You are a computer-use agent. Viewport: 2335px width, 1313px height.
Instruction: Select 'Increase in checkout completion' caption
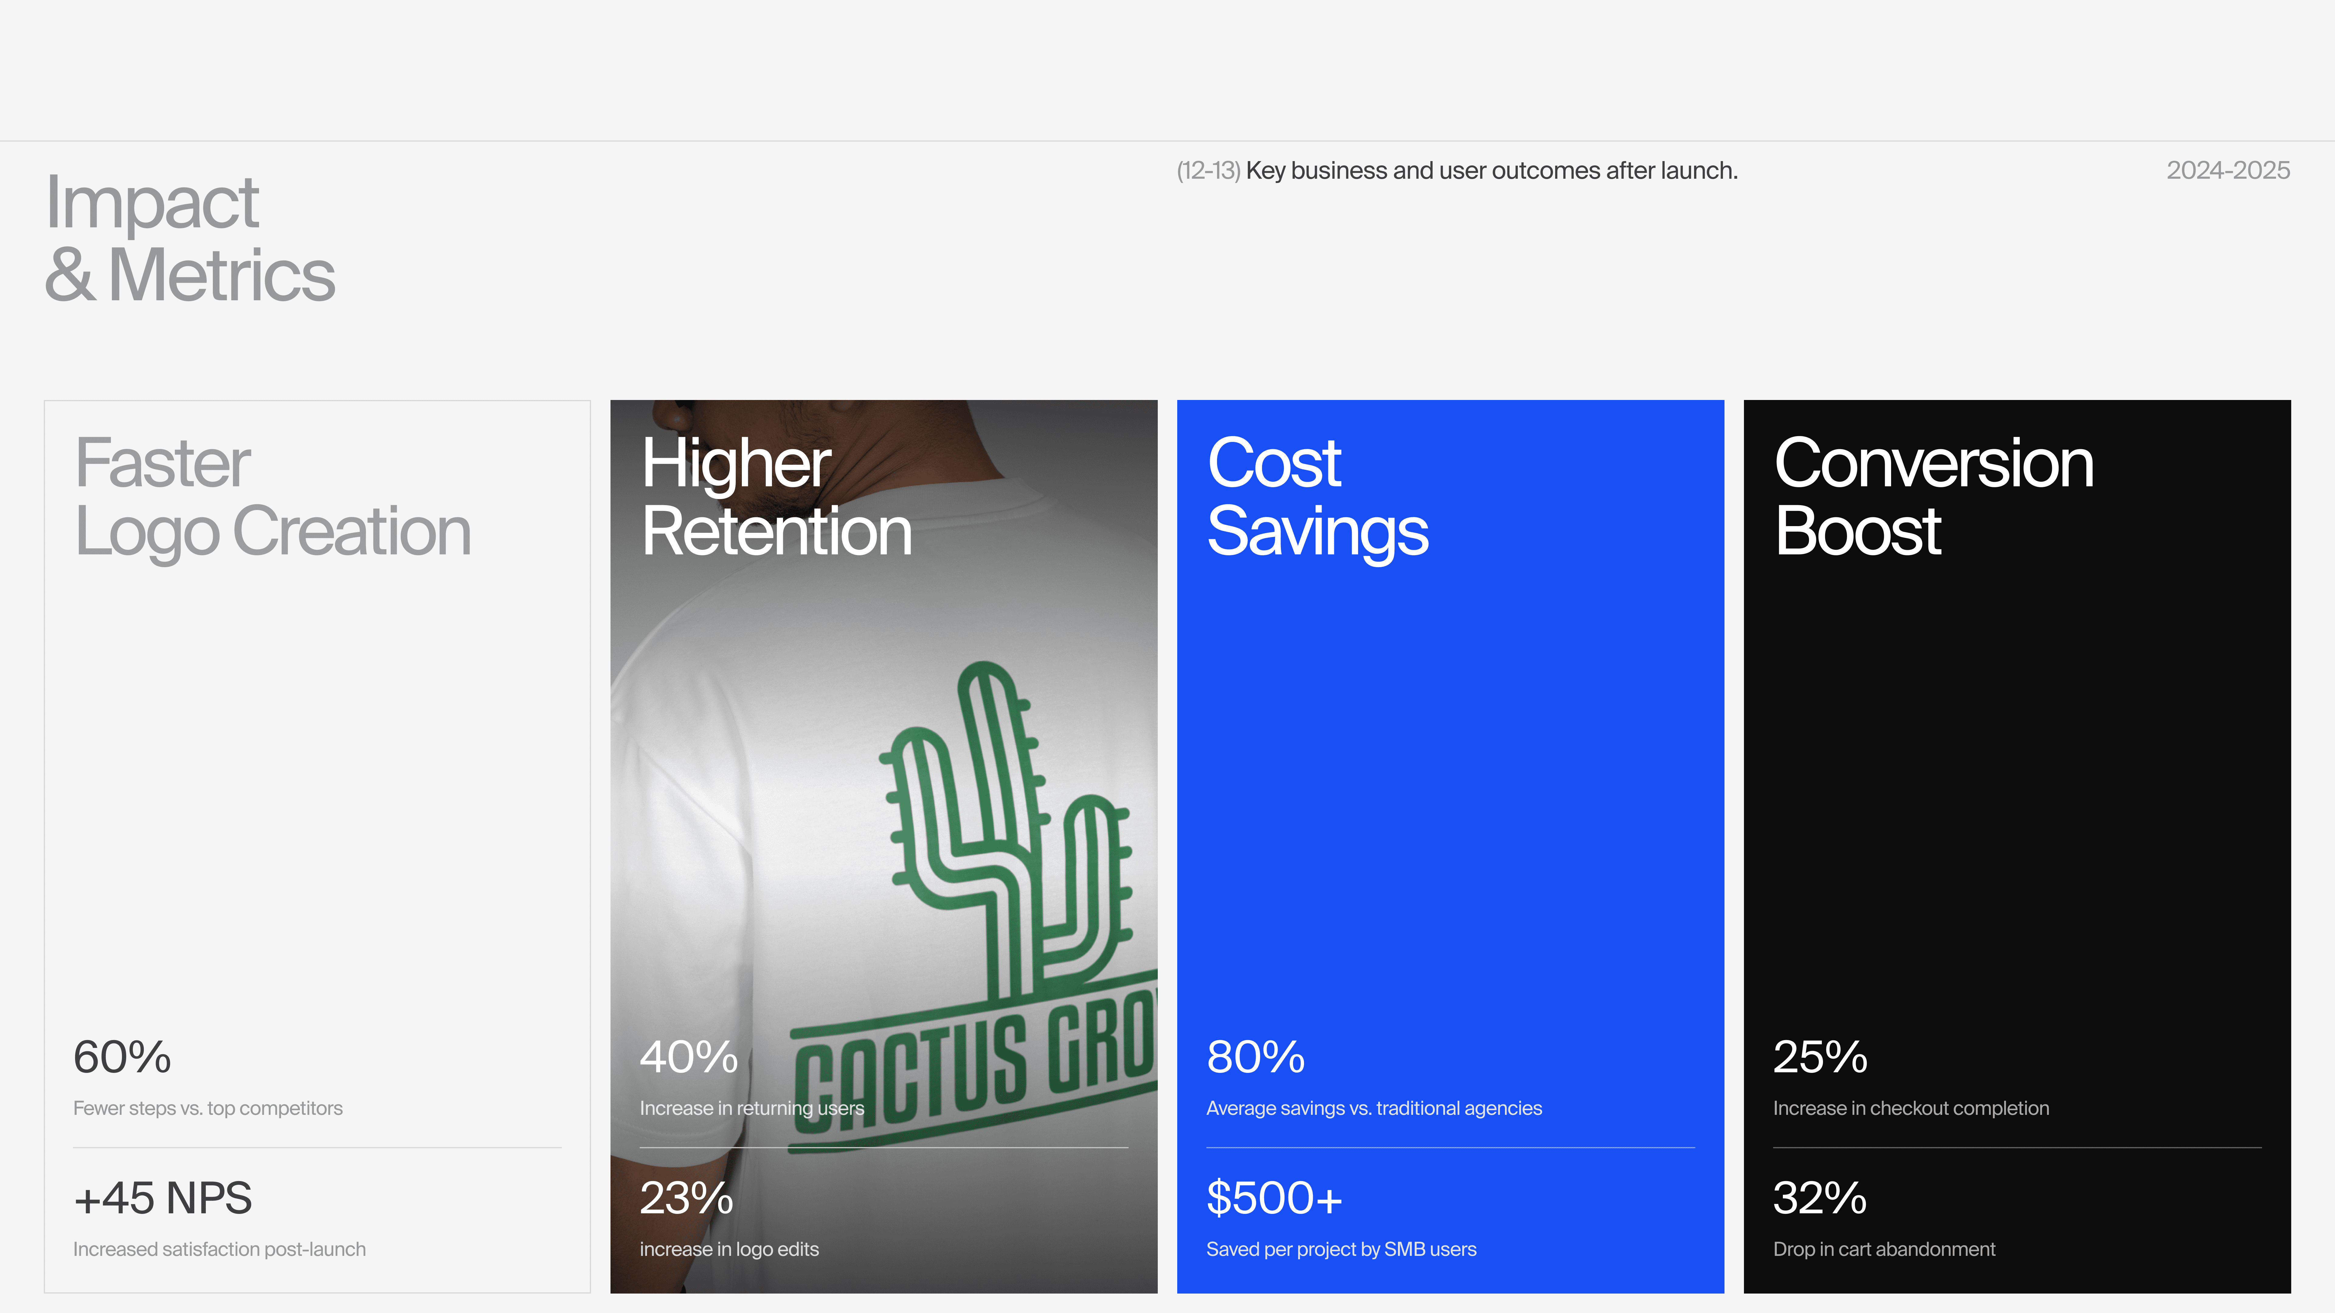pyautogui.click(x=1911, y=1108)
